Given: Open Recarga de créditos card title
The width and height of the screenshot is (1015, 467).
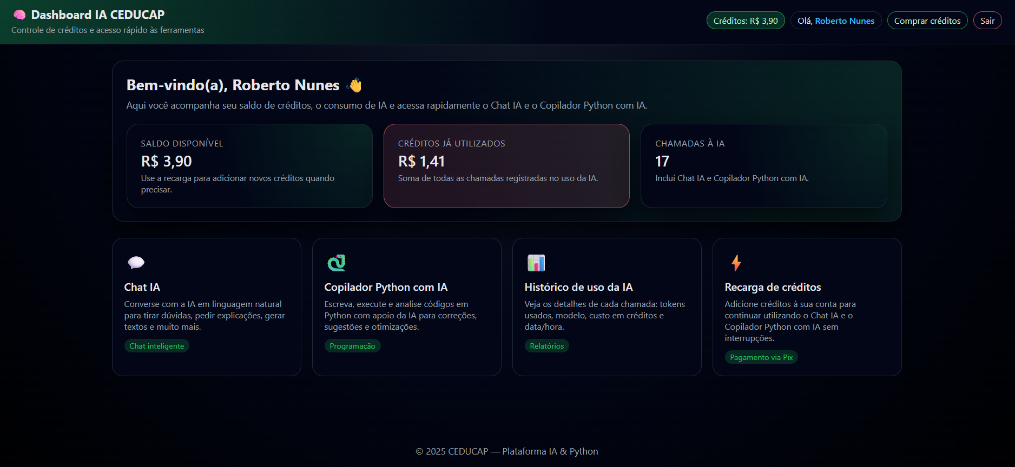Looking at the screenshot, I should (x=773, y=287).
